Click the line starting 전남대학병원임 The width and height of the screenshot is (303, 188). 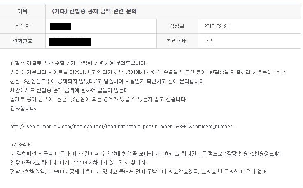point(138,172)
